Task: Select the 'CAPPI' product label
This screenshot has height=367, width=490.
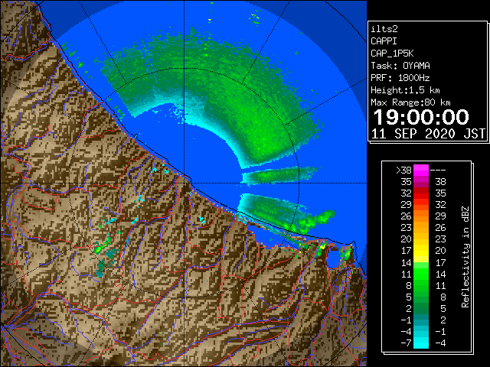Action: [x=384, y=41]
